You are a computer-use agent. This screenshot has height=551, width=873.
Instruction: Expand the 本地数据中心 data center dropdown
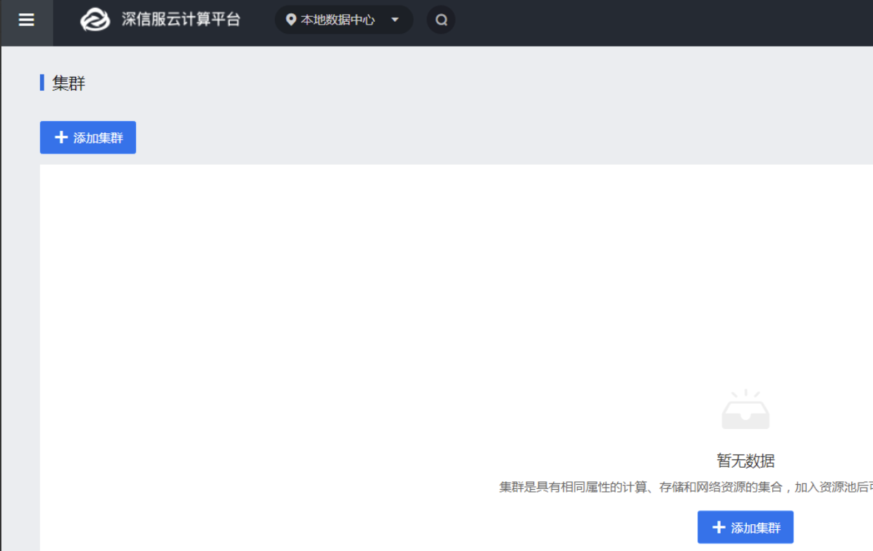point(338,20)
